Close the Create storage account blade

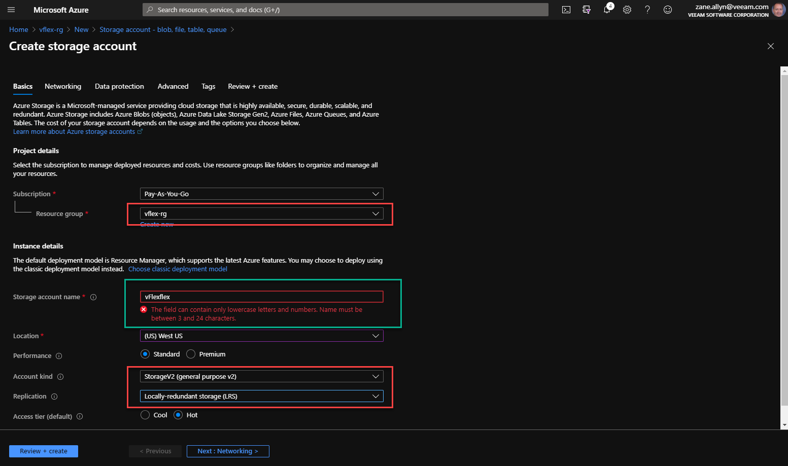[x=771, y=46]
